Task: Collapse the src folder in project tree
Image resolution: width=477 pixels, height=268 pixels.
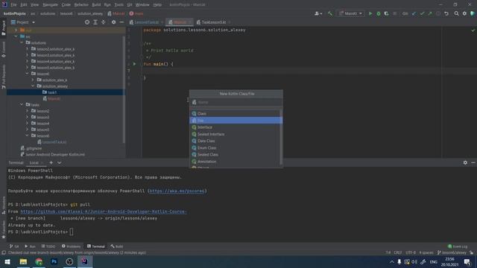Action: point(16,36)
